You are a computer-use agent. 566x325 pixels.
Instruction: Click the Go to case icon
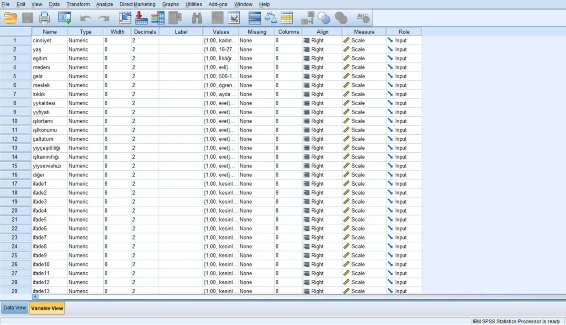click(x=125, y=18)
